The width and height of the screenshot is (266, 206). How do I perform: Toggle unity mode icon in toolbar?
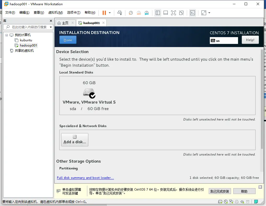181,13
